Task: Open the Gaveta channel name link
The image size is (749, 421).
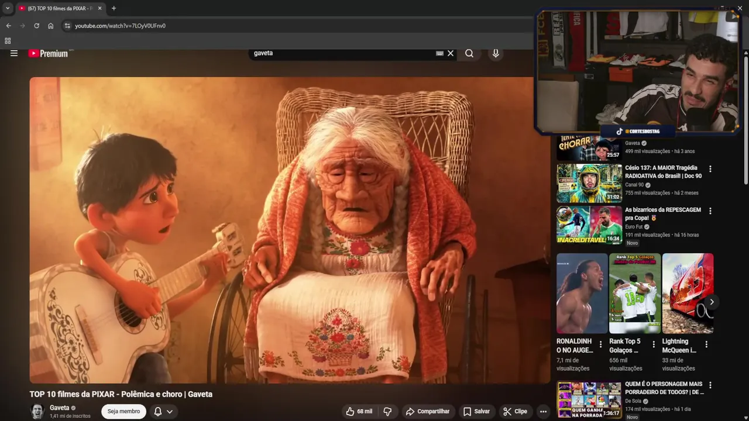Action: click(59, 408)
